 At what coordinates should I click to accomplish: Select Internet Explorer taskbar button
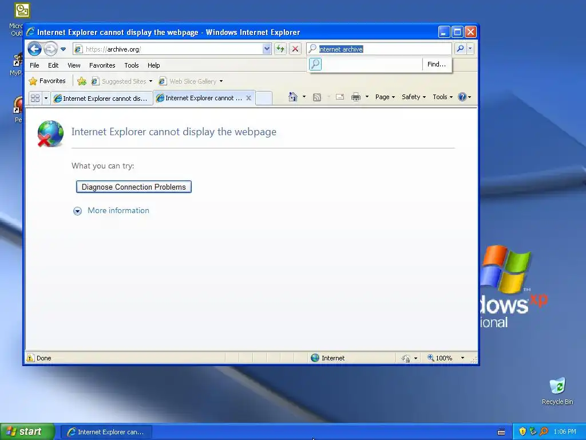pyautogui.click(x=106, y=432)
